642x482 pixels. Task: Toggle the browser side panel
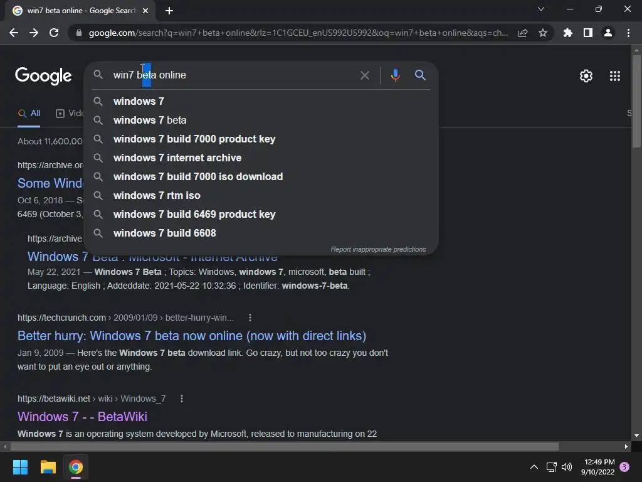[x=588, y=33]
